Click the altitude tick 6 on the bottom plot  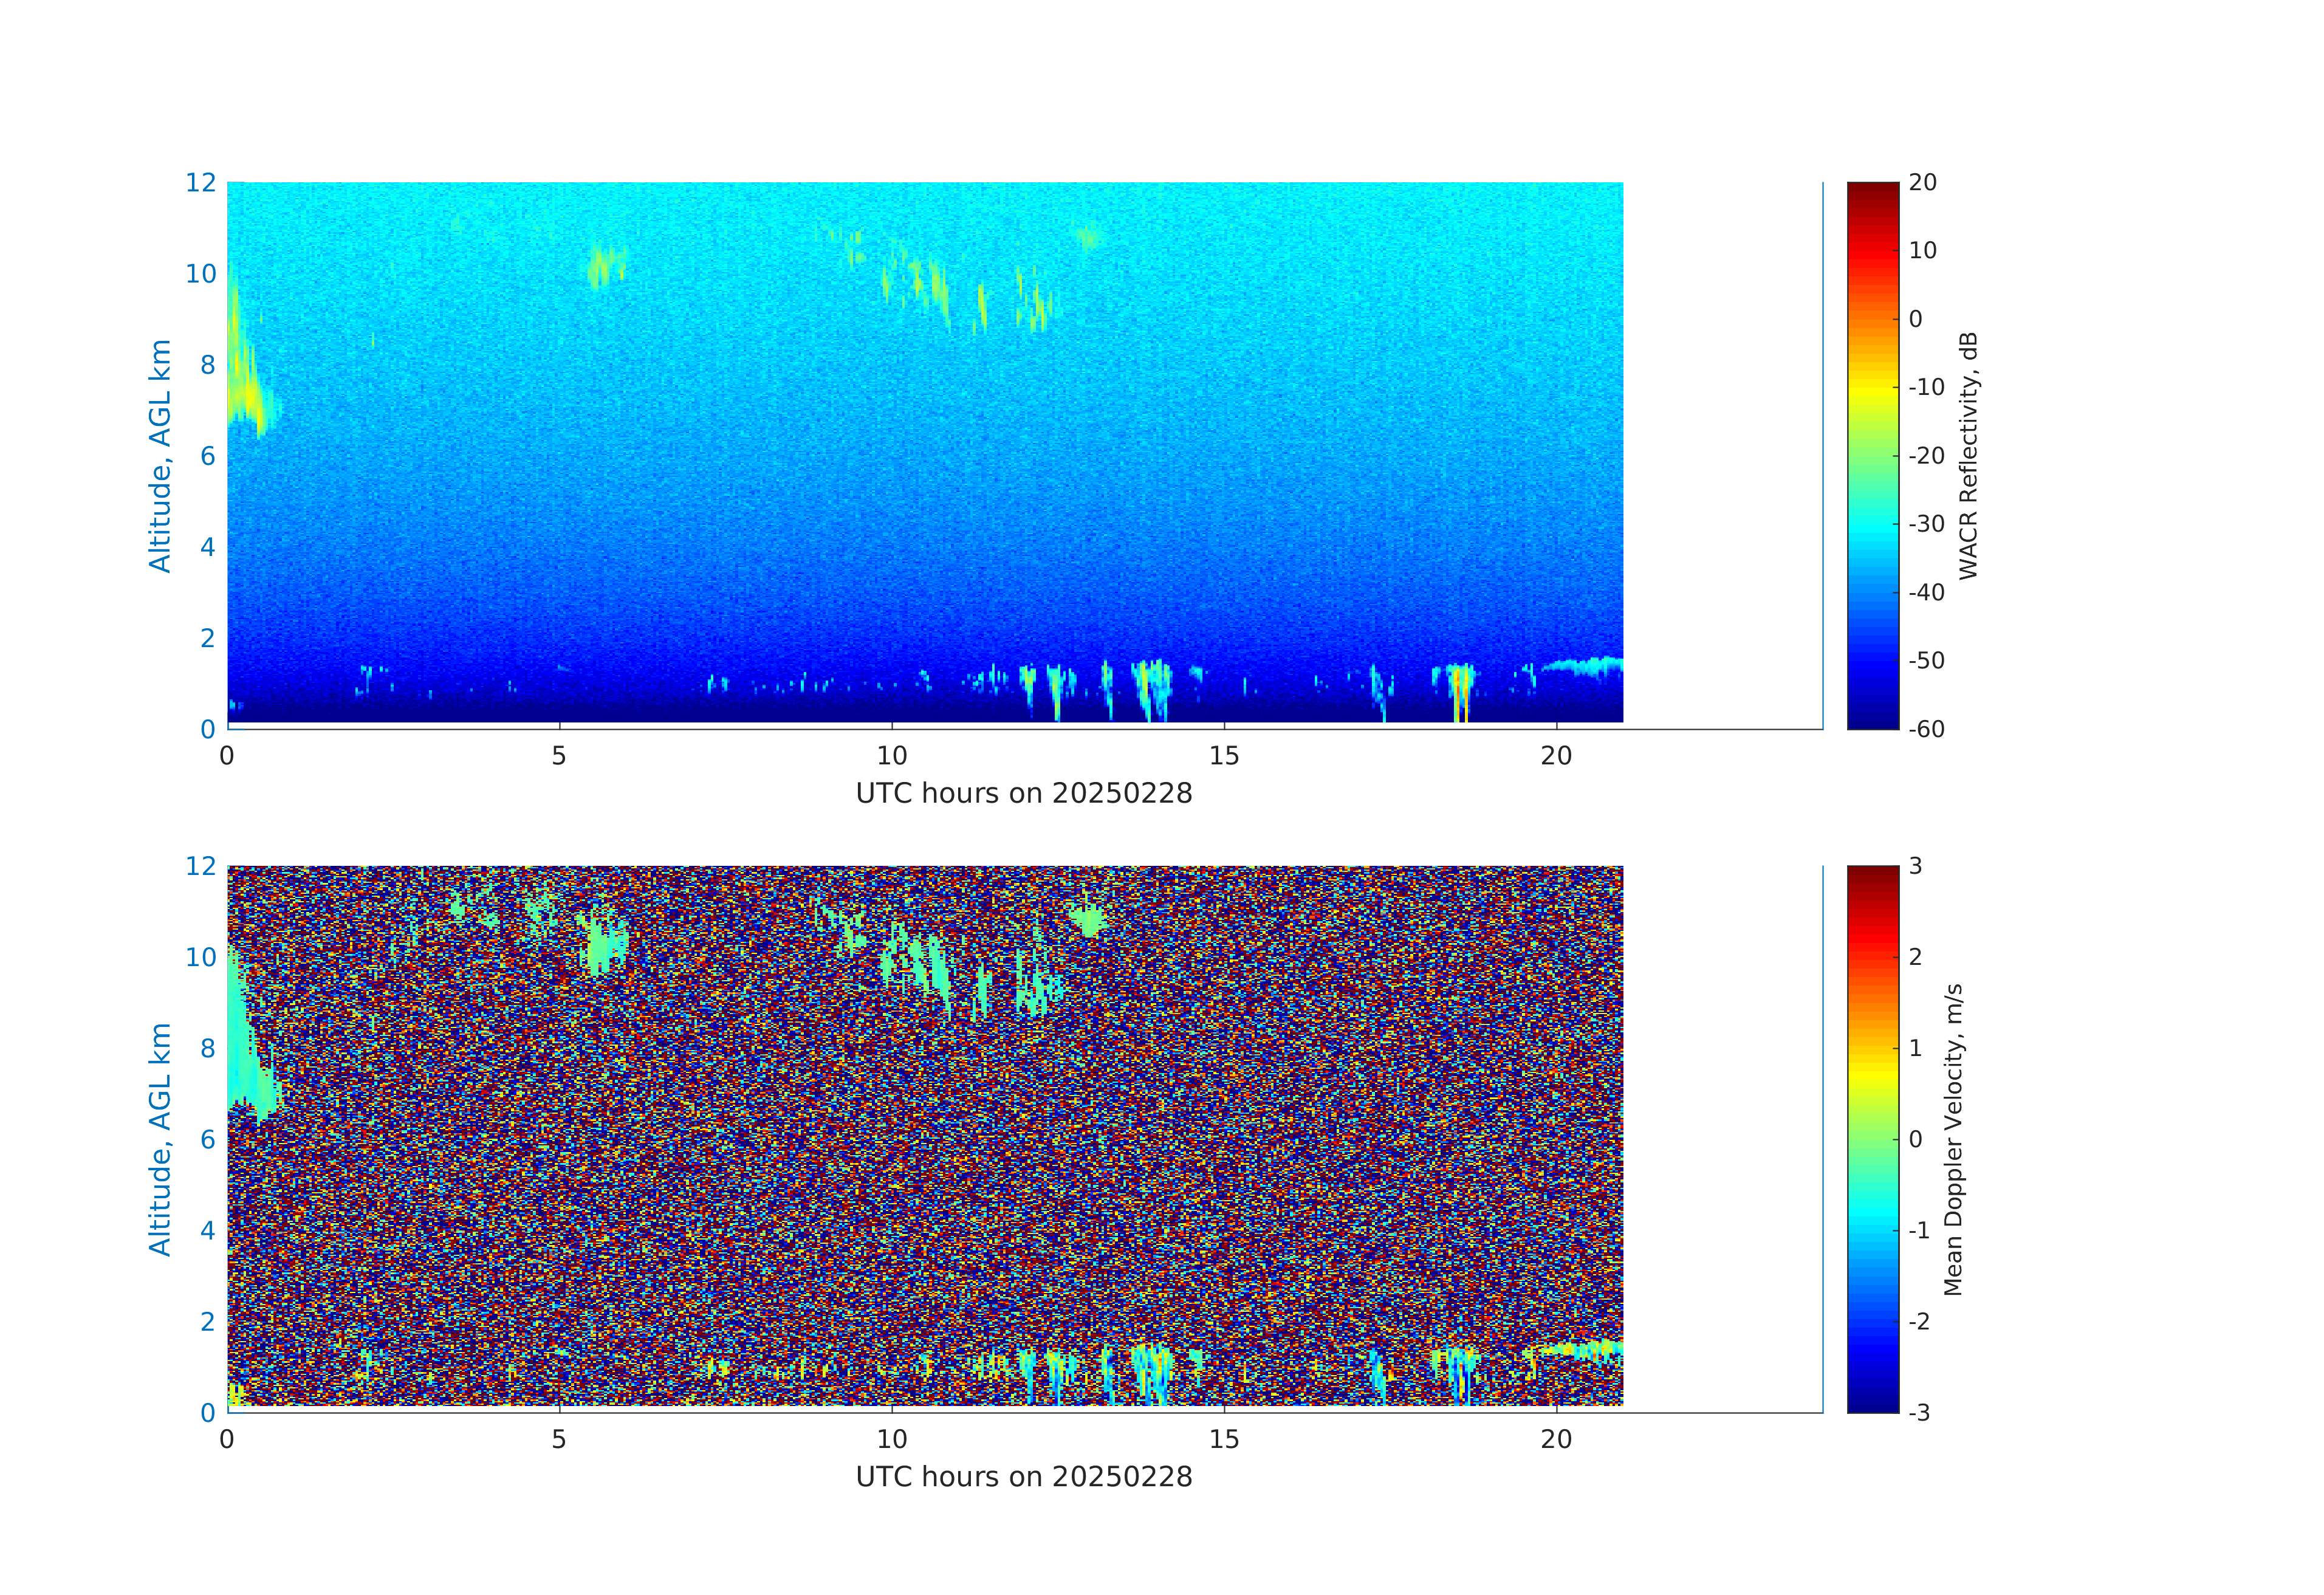207,1139
